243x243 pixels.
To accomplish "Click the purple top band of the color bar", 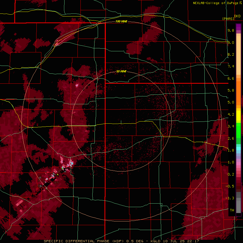I will [238, 27].
